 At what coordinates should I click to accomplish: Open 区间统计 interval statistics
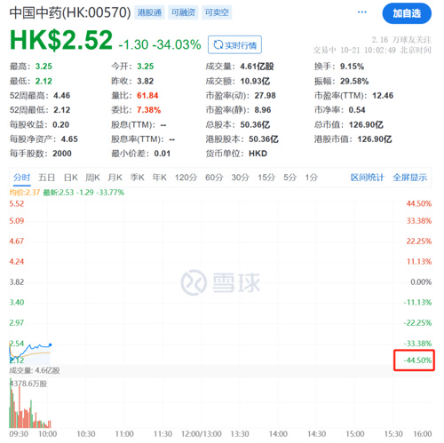tap(367, 178)
